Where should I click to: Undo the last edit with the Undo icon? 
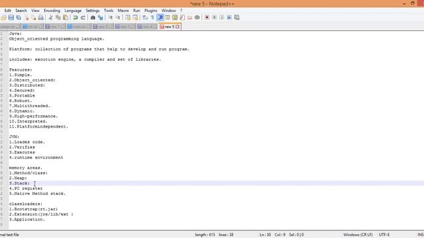point(76,18)
